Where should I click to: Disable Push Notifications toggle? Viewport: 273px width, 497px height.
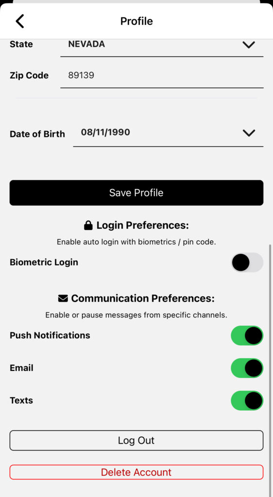coord(247,335)
